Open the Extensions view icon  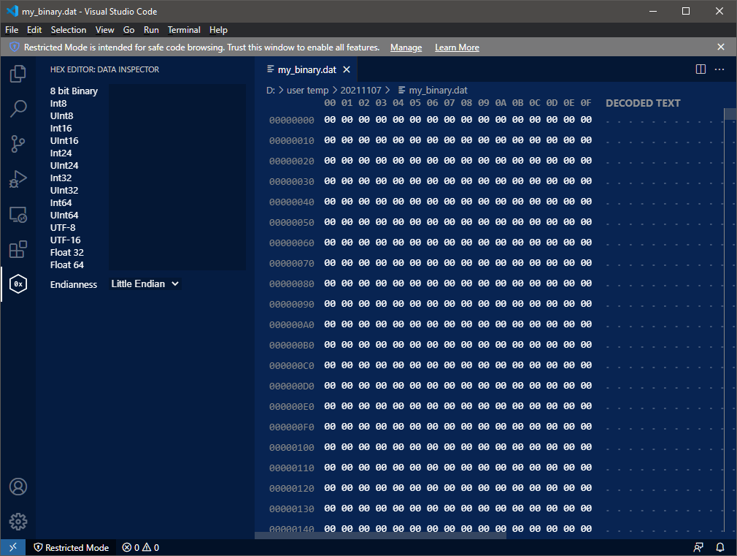[x=18, y=249]
